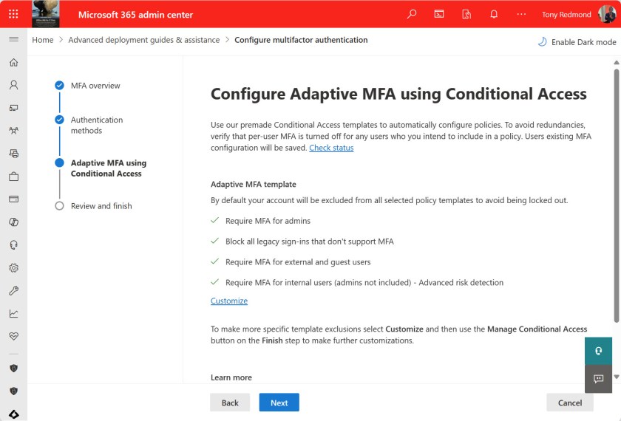This screenshot has width=621, height=421.
Task: Open Users icon in sidebar
Action: pos(13,85)
